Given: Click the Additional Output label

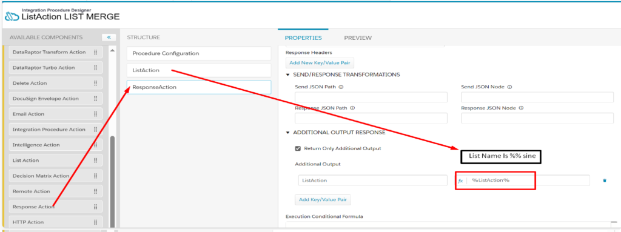Looking at the screenshot, I should [x=318, y=164].
